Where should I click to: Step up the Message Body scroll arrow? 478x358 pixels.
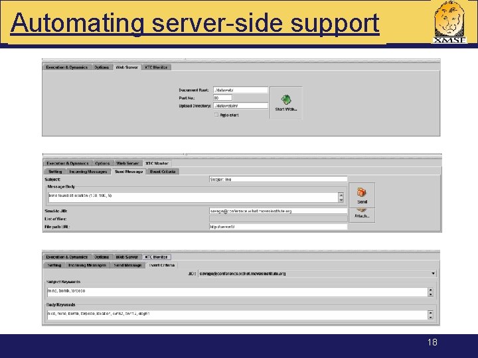pyautogui.click(x=341, y=195)
